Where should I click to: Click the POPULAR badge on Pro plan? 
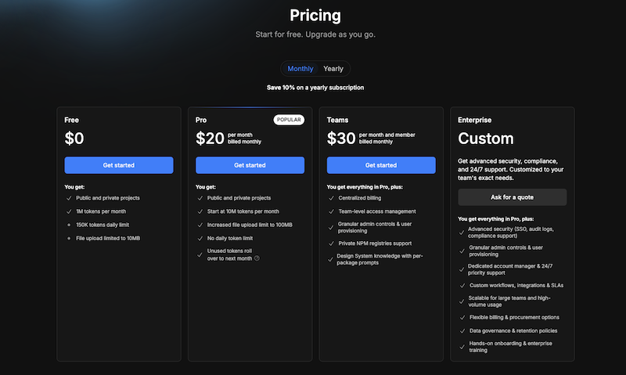coord(289,120)
